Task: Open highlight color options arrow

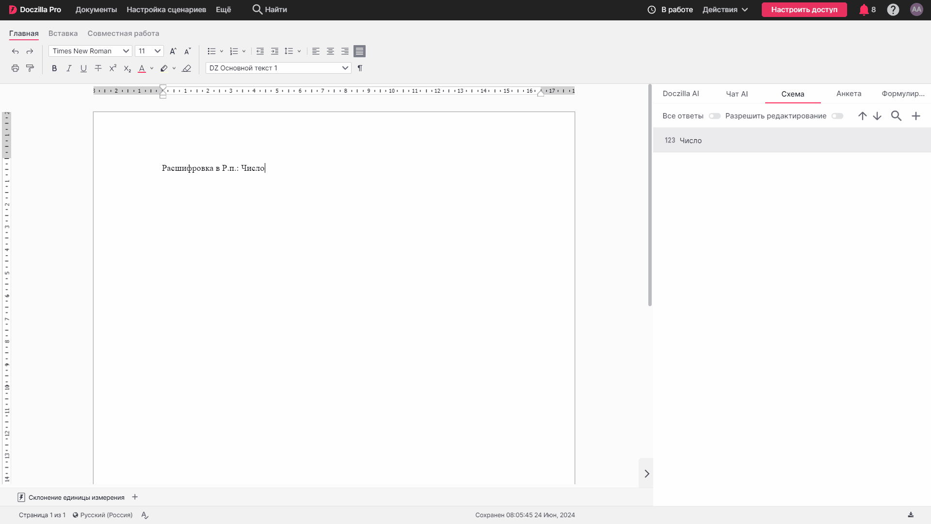Action: [x=174, y=68]
